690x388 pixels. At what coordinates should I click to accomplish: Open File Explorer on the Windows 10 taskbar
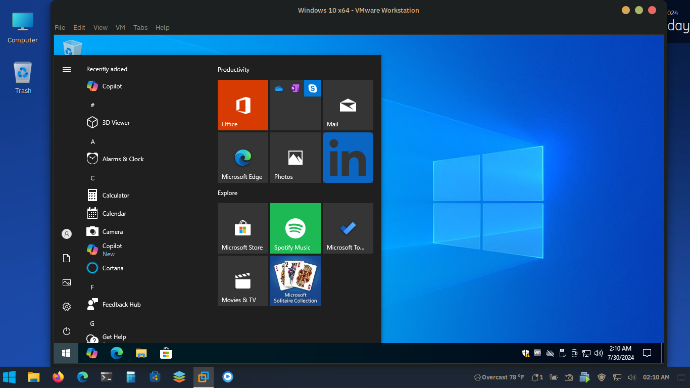click(x=141, y=353)
